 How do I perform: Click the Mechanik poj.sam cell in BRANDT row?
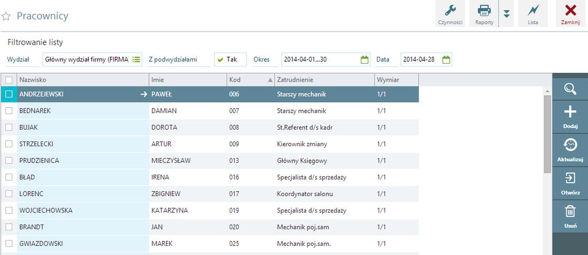[x=324, y=227]
